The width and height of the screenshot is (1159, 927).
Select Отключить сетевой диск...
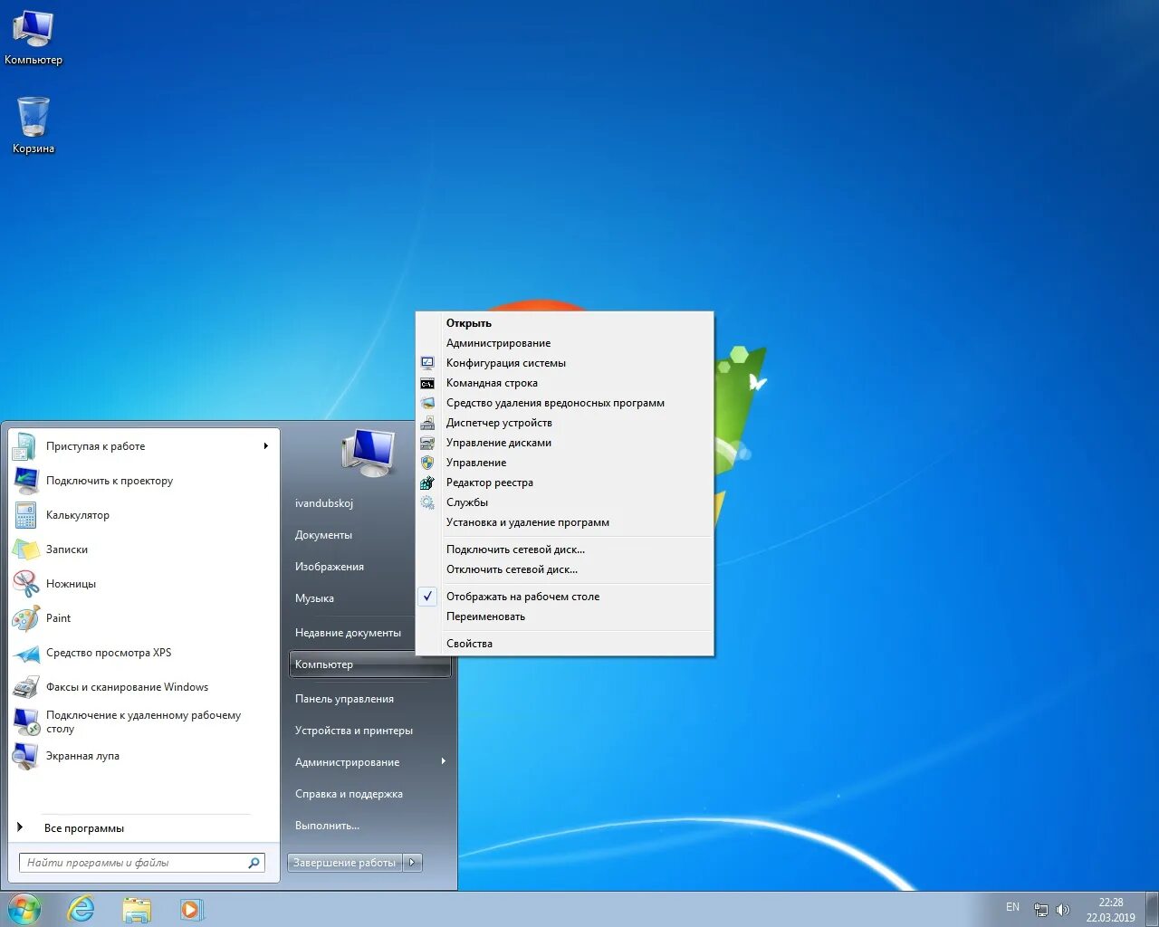click(x=565, y=569)
